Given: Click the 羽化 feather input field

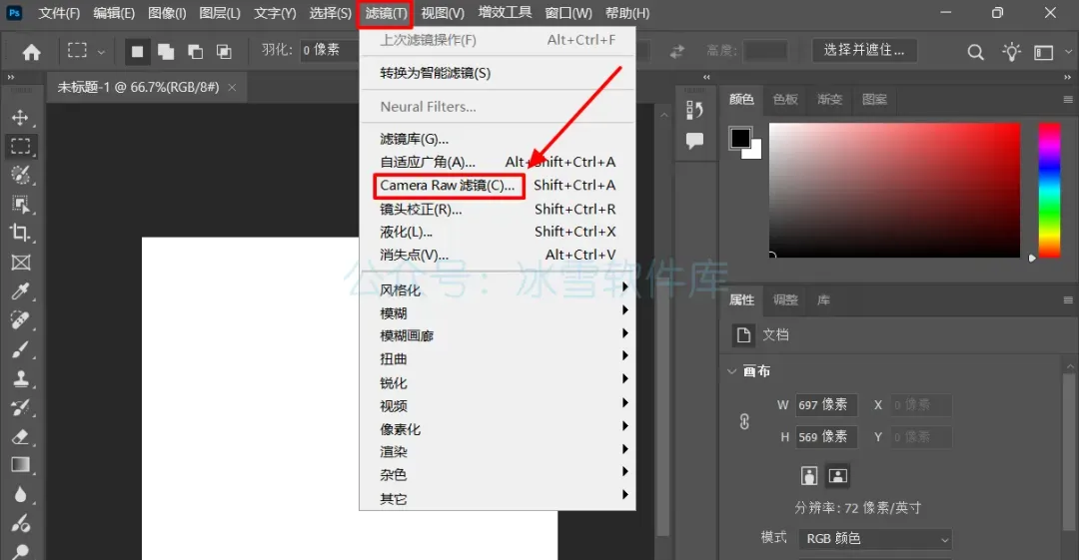Looking at the screenshot, I should point(329,50).
